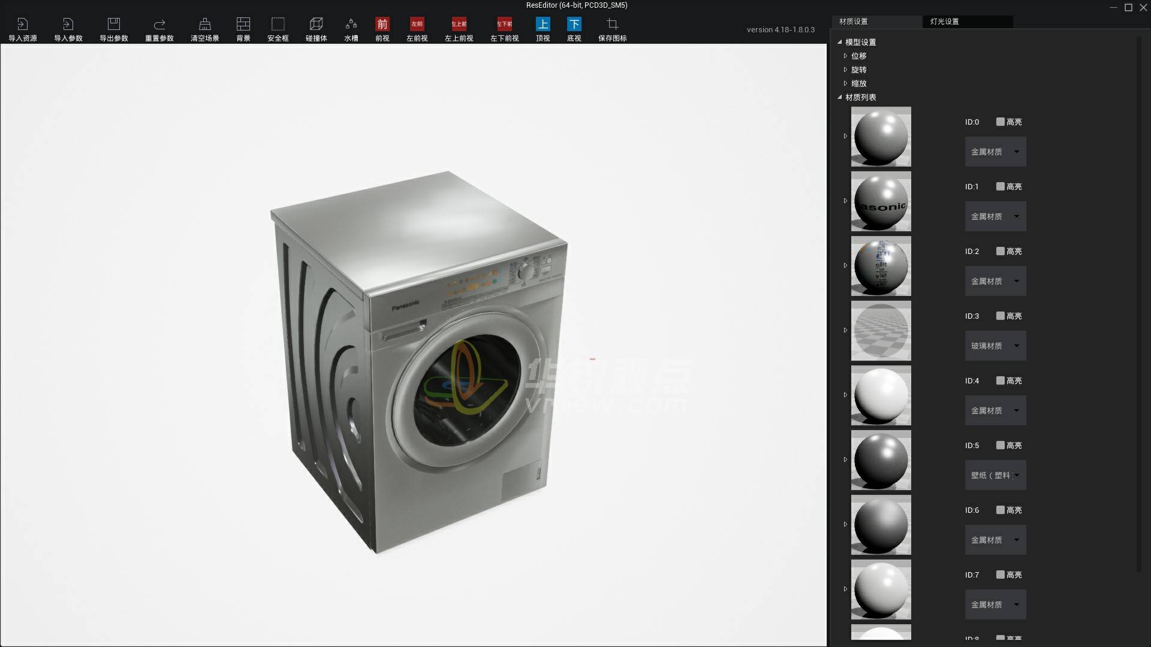Enable 高亮 checkbox for ID:5
1151x647 pixels.
(x=1001, y=445)
